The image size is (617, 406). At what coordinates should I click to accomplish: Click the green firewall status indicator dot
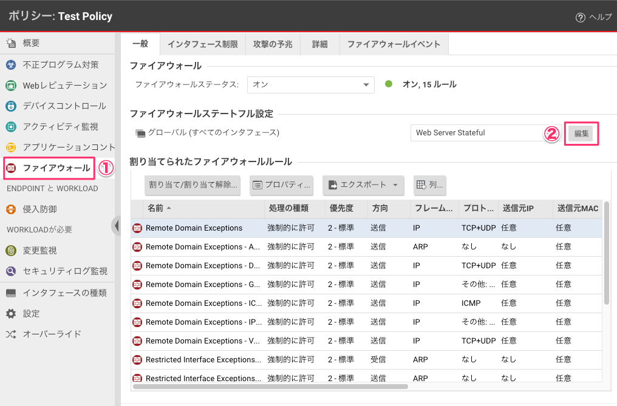pos(389,84)
